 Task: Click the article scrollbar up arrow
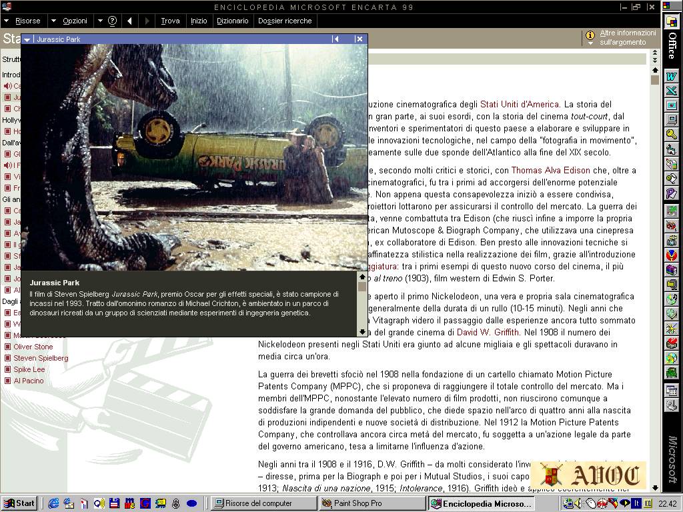[x=655, y=70]
